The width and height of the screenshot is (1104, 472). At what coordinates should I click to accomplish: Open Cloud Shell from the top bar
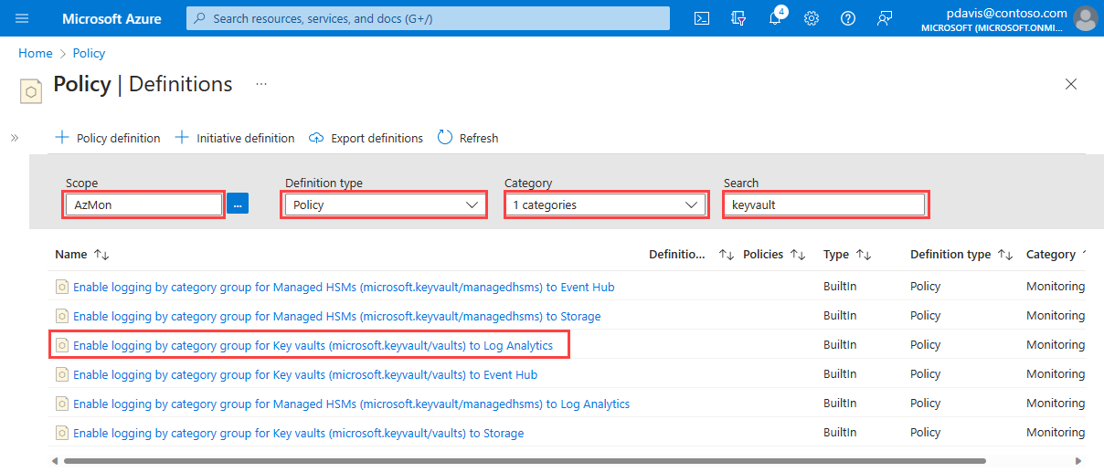coord(702,18)
